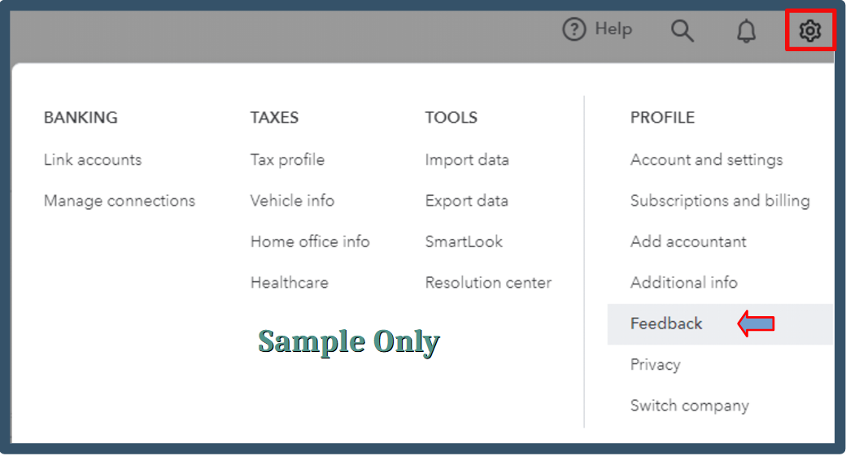Open Account and settings
The width and height of the screenshot is (846, 456).
tap(706, 160)
